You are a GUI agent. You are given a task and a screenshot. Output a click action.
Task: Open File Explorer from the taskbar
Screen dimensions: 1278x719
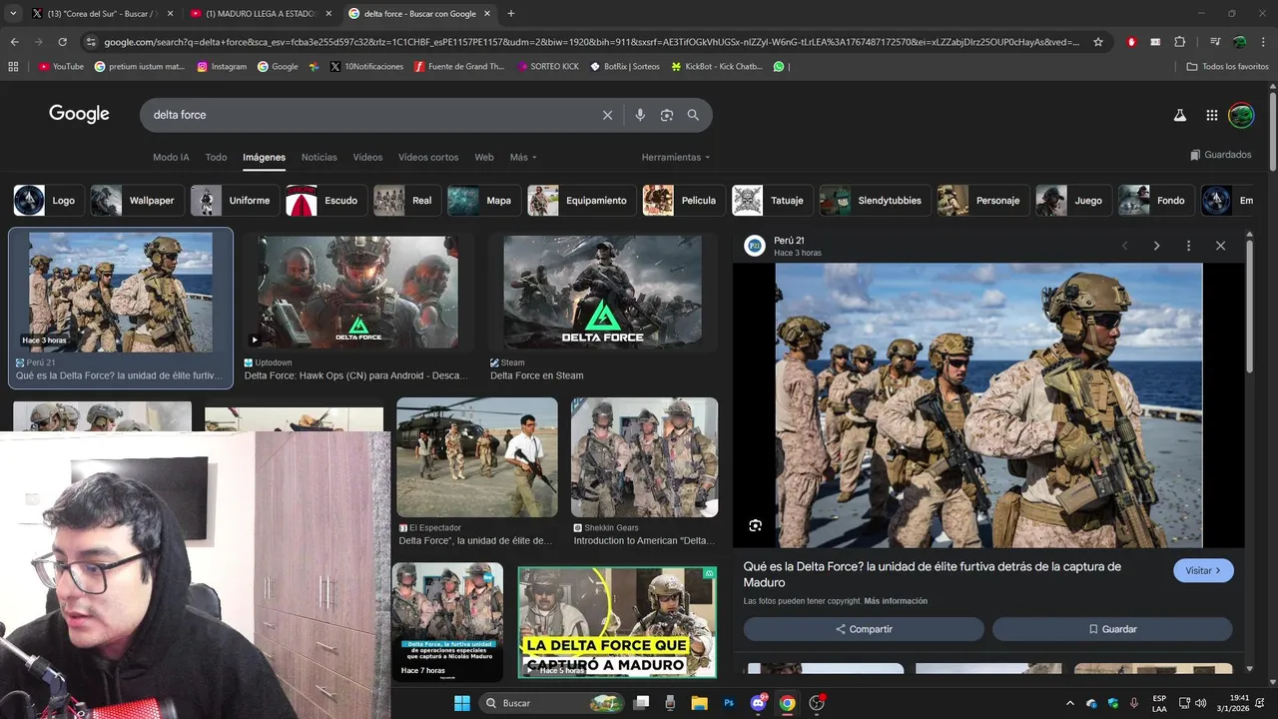click(x=699, y=703)
